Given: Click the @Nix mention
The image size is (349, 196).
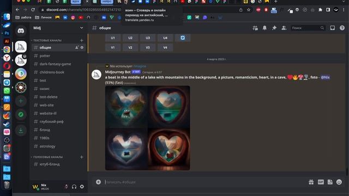Looking at the screenshot, I should (x=325, y=77).
